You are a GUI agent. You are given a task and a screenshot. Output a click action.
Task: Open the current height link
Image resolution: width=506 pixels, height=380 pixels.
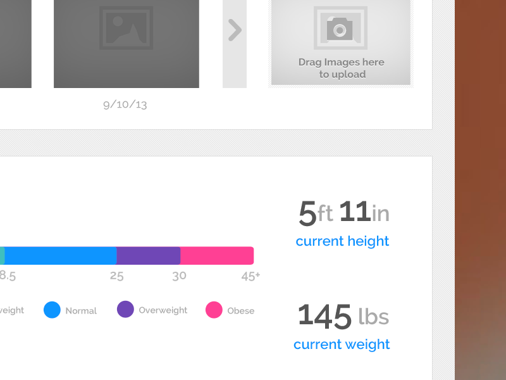pyautogui.click(x=342, y=241)
